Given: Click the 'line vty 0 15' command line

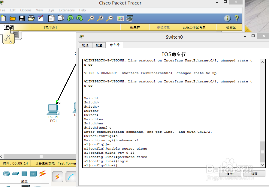Looking at the screenshot, I should click(x=109, y=153).
